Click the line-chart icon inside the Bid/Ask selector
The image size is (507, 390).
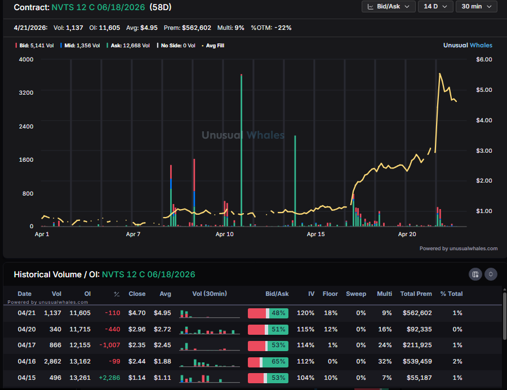click(371, 7)
